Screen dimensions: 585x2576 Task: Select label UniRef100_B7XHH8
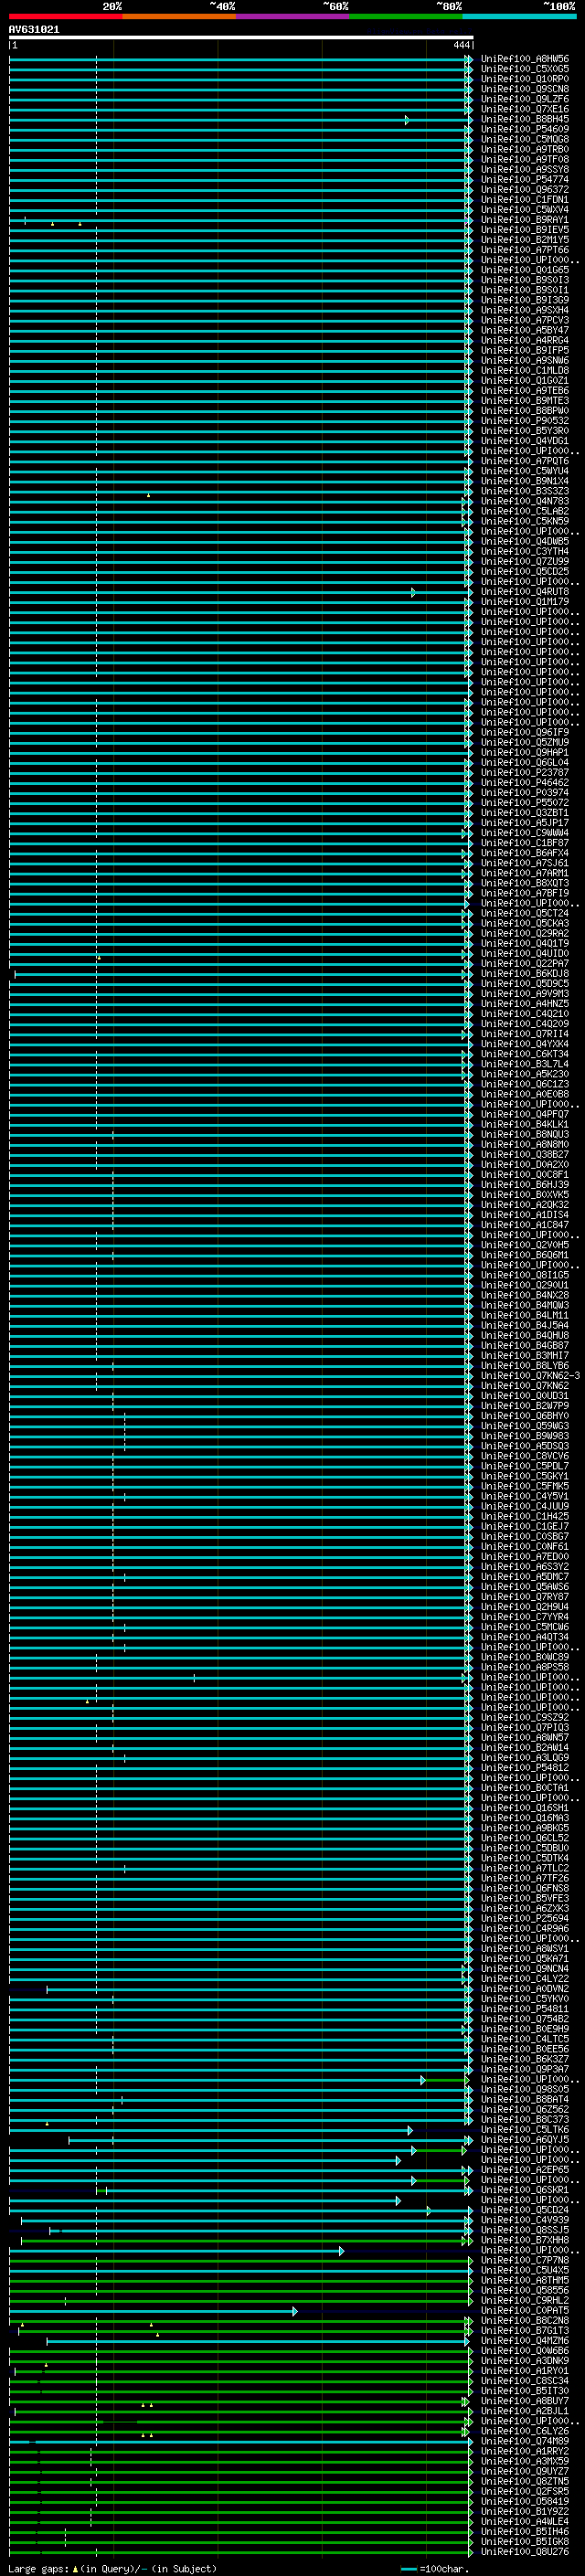point(524,2240)
